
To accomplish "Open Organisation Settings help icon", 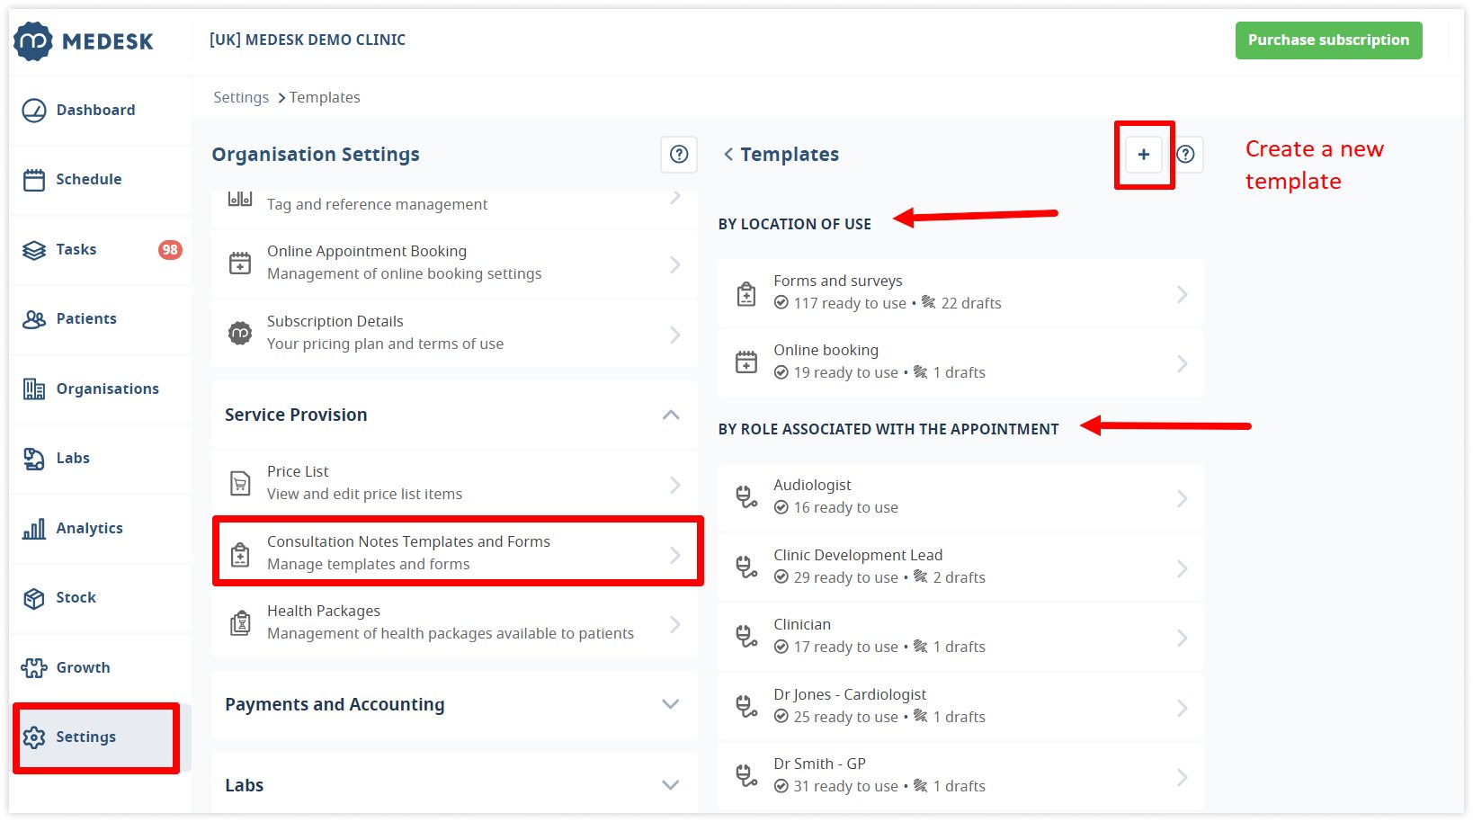I will [679, 155].
